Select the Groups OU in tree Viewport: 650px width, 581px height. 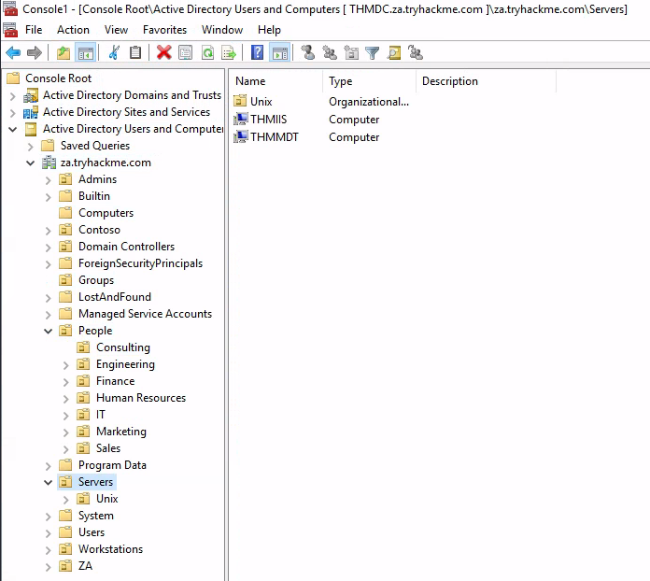pos(96,280)
